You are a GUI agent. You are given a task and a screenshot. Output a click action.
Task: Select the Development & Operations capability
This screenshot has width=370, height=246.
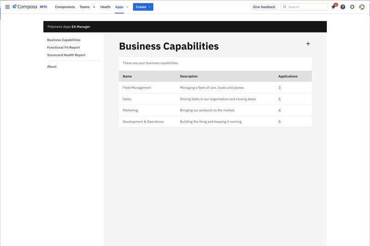[x=143, y=121]
